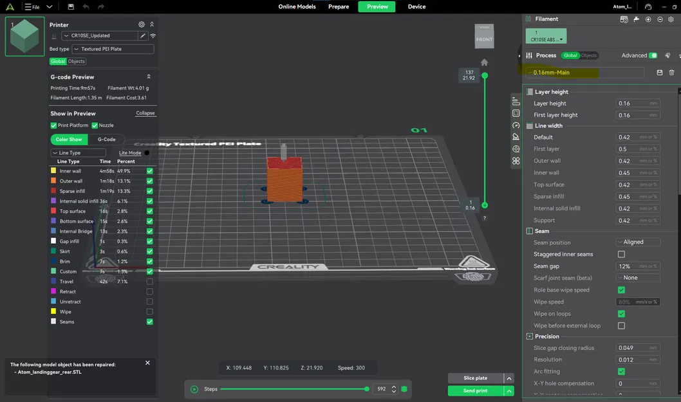Enable Wipe before external loop

pos(622,325)
